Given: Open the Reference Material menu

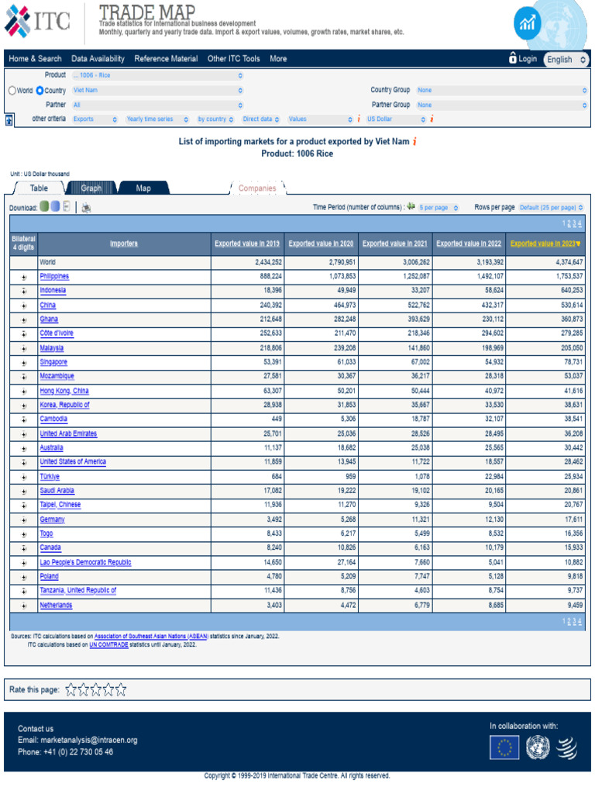Looking at the screenshot, I should pyautogui.click(x=166, y=59).
